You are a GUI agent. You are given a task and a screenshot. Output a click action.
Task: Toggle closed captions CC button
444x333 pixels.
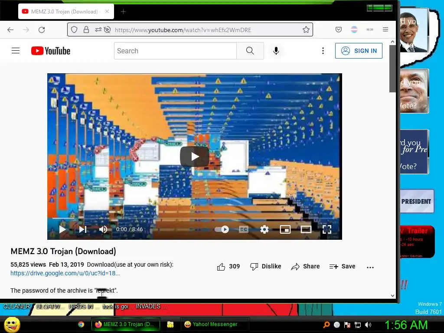(x=244, y=229)
